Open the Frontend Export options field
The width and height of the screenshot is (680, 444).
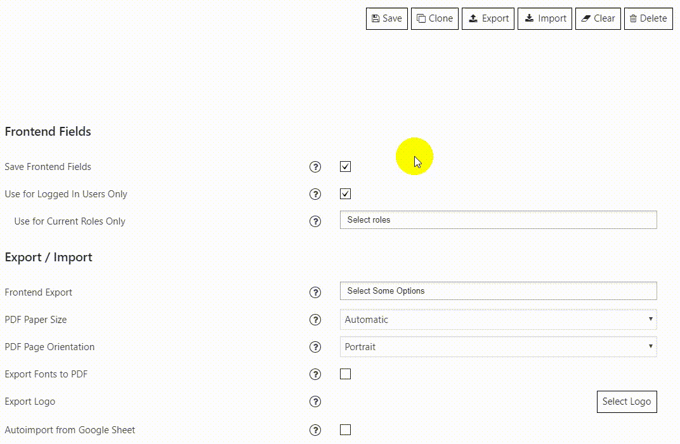point(499,291)
